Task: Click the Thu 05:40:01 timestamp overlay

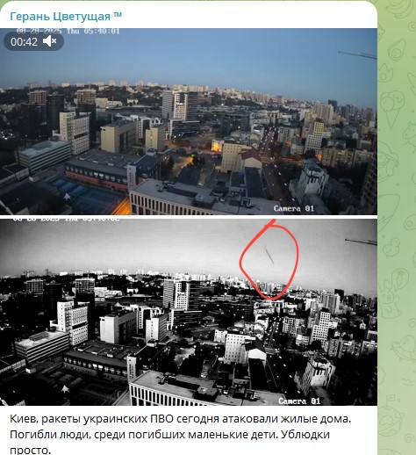Action: (x=93, y=31)
